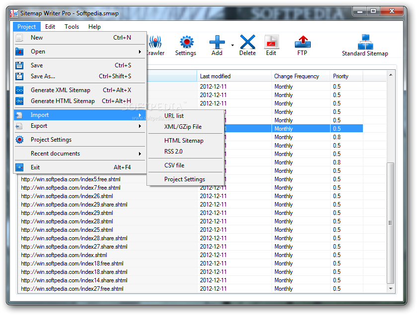417x315 pixels.
Task: Open the Help menu
Action: tap(94, 27)
